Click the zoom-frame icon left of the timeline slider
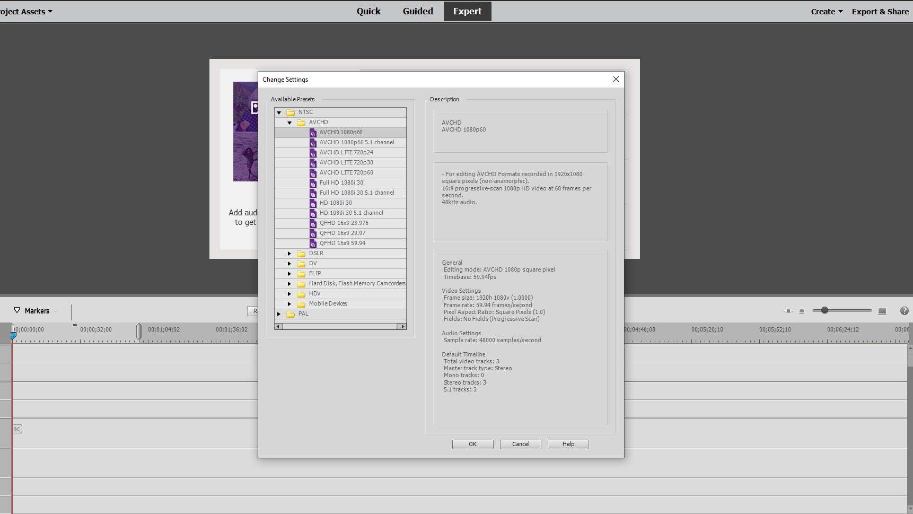 pyautogui.click(x=788, y=311)
